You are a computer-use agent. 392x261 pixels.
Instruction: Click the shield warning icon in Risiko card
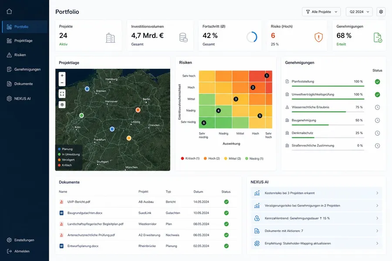pos(318,37)
